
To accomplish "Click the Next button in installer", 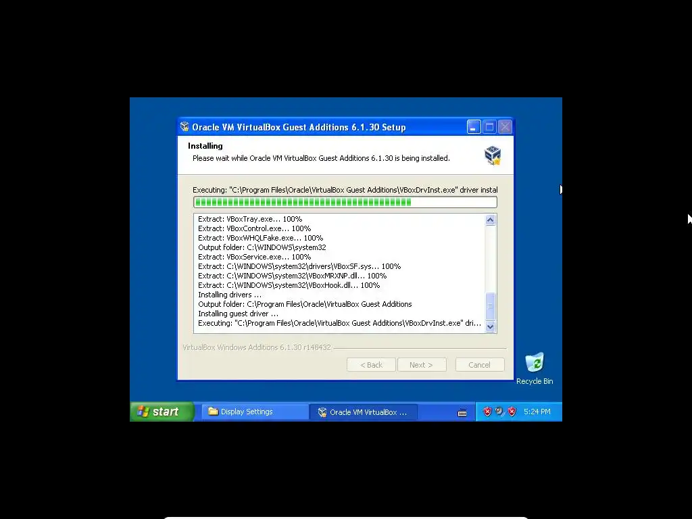I will (x=422, y=365).
